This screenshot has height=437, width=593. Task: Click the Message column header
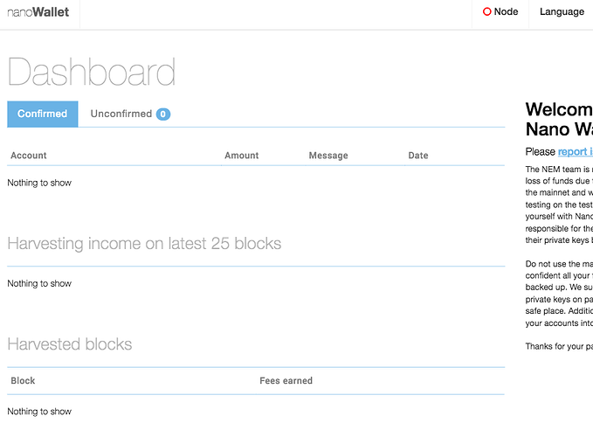click(328, 156)
